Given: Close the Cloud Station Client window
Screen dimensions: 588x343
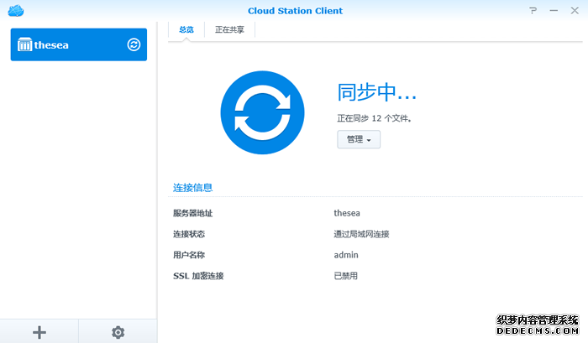Looking at the screenshot, I should pos(575,11).
